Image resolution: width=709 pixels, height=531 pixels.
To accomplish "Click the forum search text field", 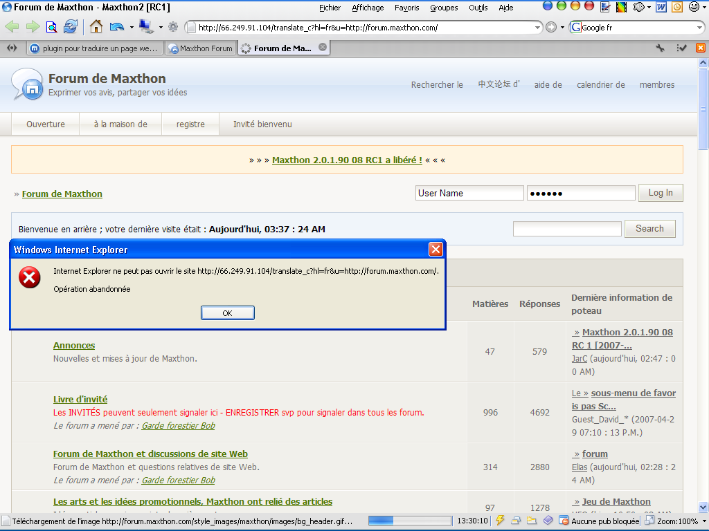I will [567, 228].
